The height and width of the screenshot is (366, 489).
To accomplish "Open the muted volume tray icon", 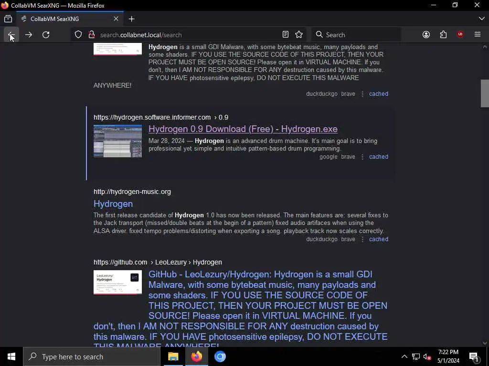I will [427, 356].
